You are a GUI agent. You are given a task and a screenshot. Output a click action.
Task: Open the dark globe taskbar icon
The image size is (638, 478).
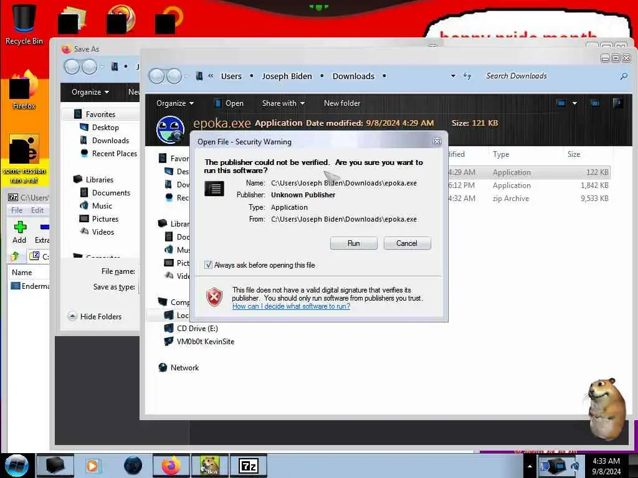point(133,466)
